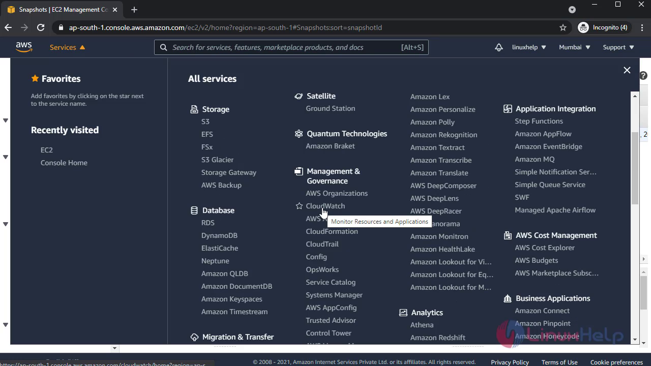This screenshot has width=651, height=366.
Task: Open the CloudWatch service
Action: (325, 206)
